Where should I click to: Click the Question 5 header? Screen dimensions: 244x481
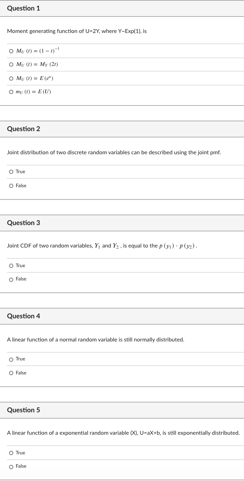point(23,410)
